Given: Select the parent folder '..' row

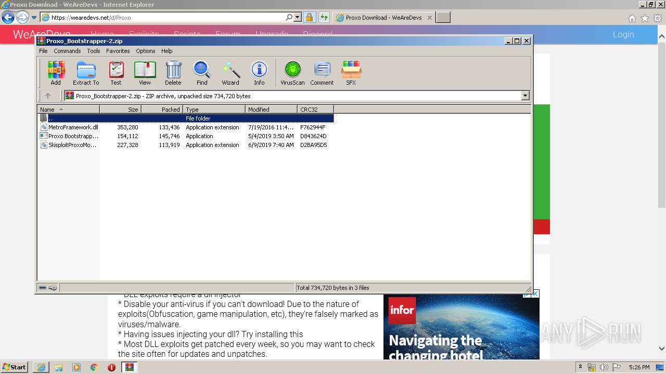Looking at the screenshot, I should pyautogui.click(x=185, y=118).
